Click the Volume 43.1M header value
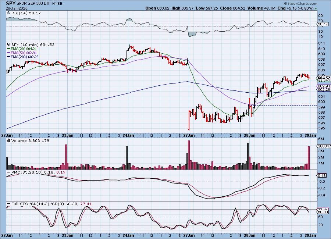331x239 pixels. 261,8
